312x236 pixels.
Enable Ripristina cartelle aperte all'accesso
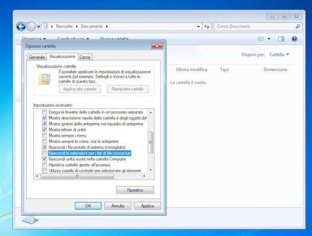44,165
